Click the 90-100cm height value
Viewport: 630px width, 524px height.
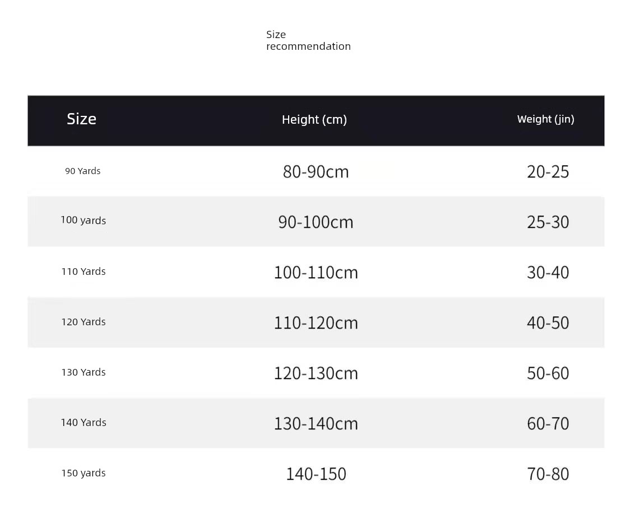(x=316, y=222)
